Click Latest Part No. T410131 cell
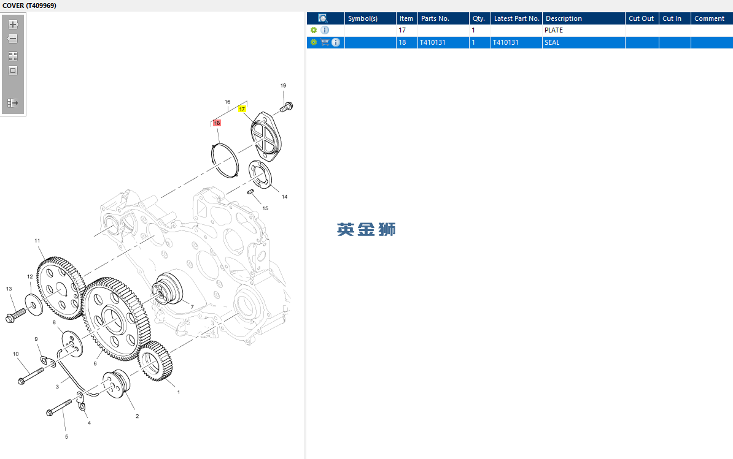733x459 pixels. [x=516, y=42]
